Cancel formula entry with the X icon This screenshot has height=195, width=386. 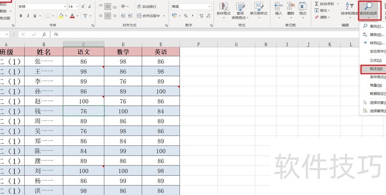pos(23,34)
